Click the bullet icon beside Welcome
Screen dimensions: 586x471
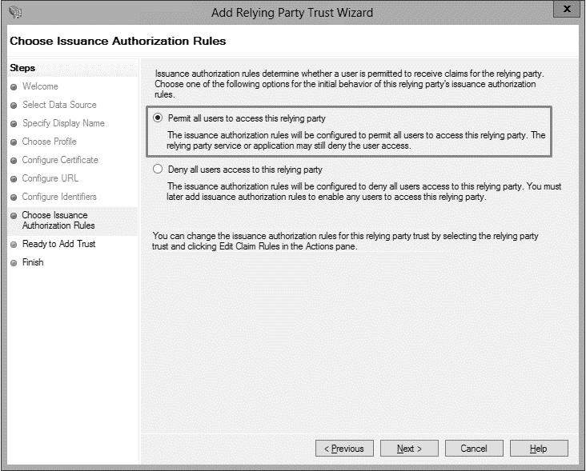pyautogui.click(x=13, y=86)
